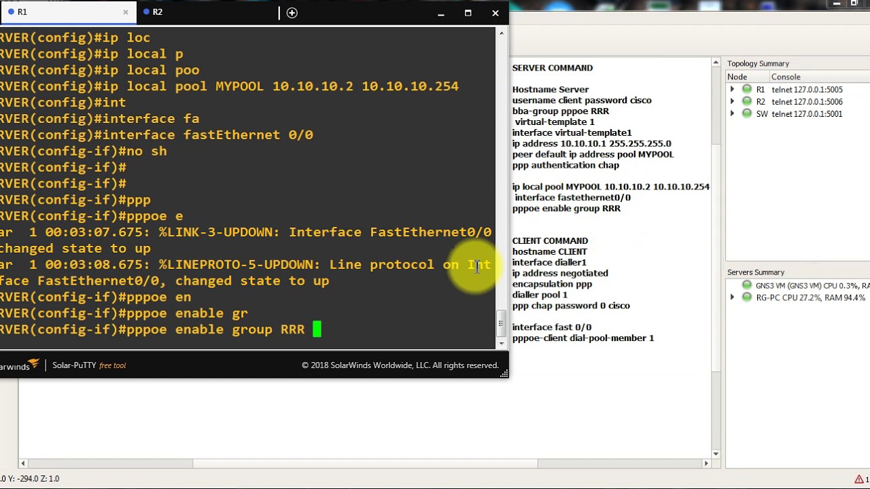870x489 pixels.
Task: Restore down the GNS3 window
Action: [856, 3]
